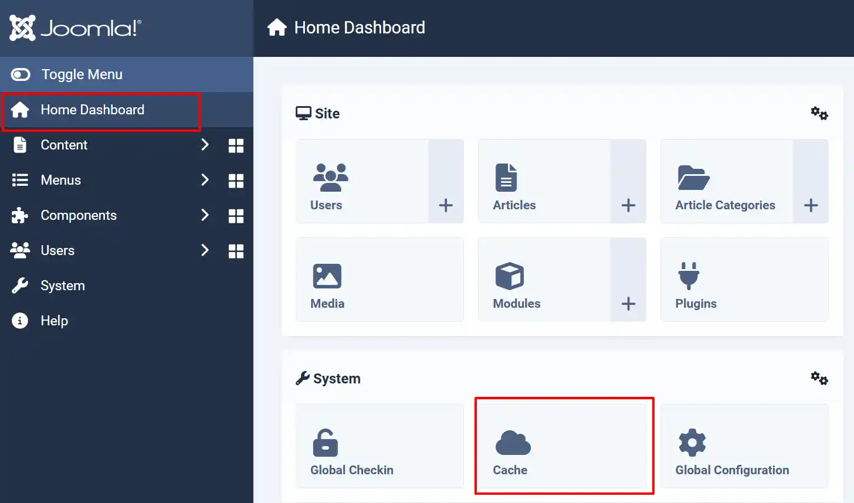The width and height of the screenshot is (854, 503).
Task: Click the Joomla logo
Action: click(x=75, y=28)
